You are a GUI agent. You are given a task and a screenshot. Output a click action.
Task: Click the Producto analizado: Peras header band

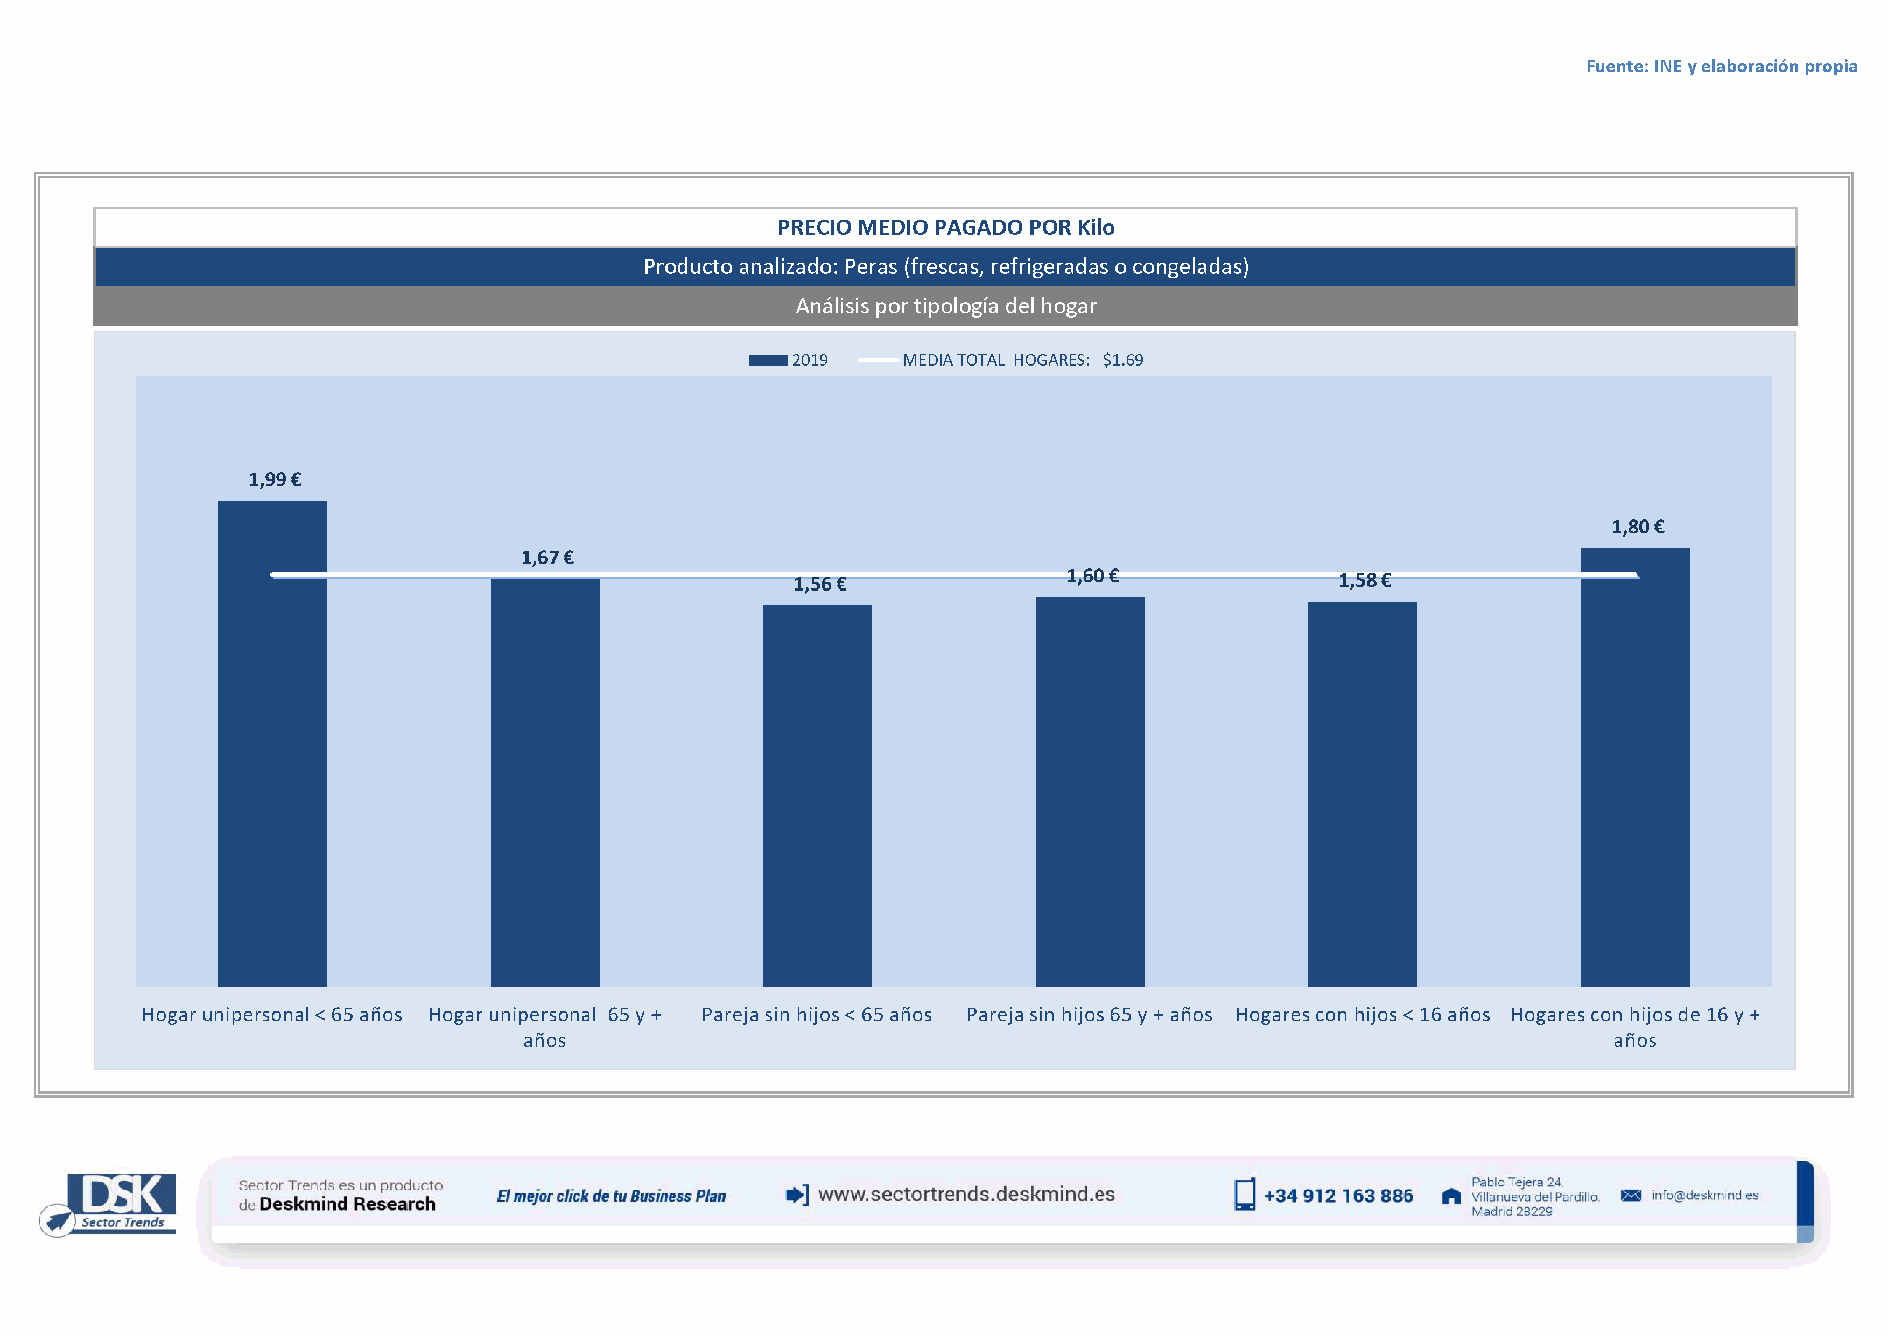946,266
